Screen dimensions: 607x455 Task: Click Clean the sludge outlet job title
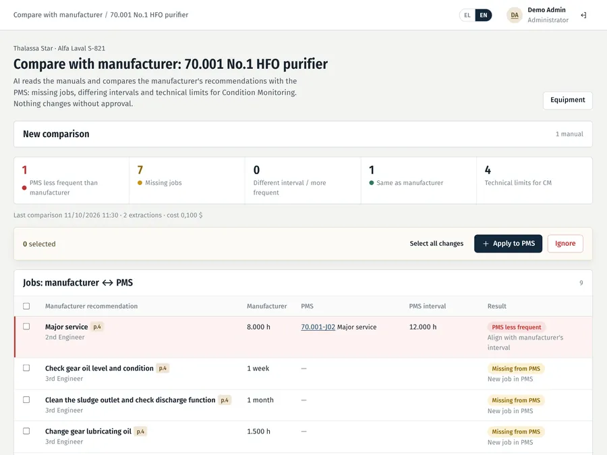[130, 400]
